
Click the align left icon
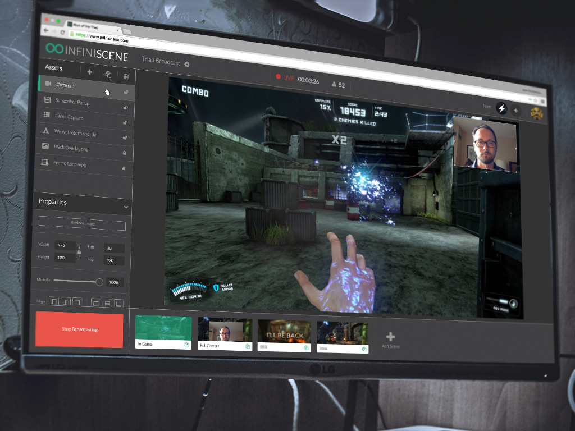(x=54, y=301)
